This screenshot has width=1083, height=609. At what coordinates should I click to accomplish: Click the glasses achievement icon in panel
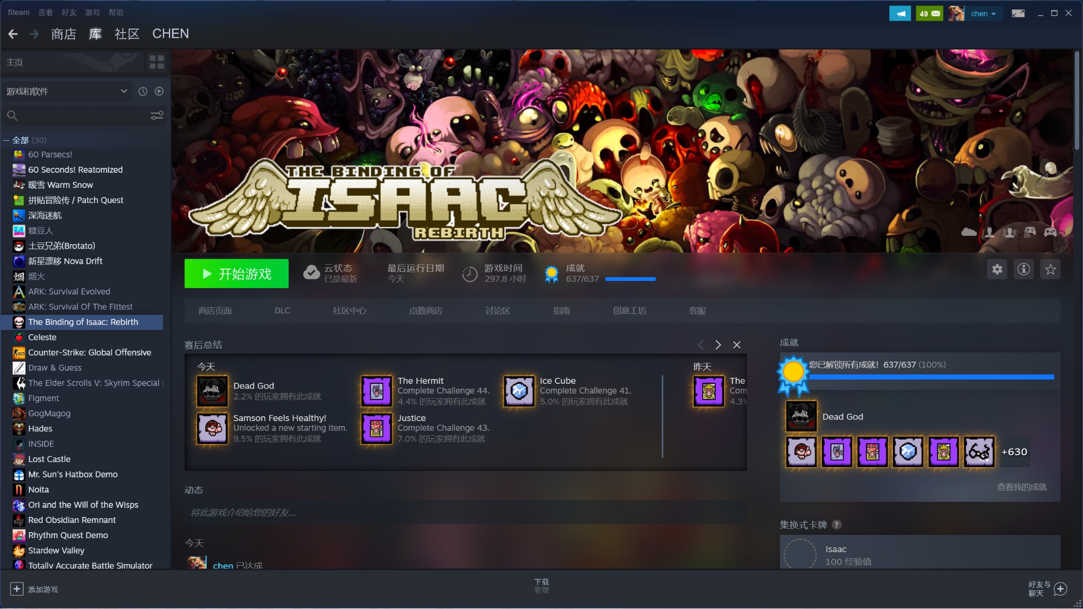click(x=979, y=452)
